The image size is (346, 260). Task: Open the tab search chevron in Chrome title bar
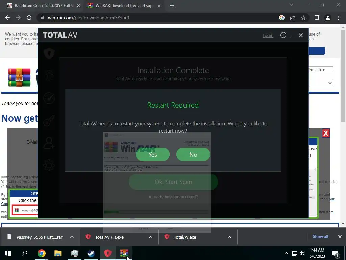click(x=292, y=5)
